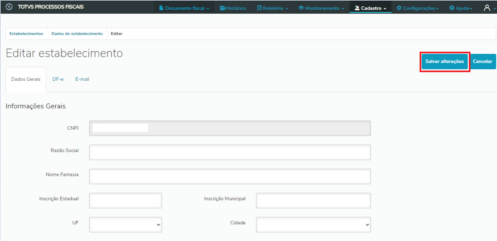
Task: Open the user profile icon menu
Action: pyautogui.click(x=489, y=8)
